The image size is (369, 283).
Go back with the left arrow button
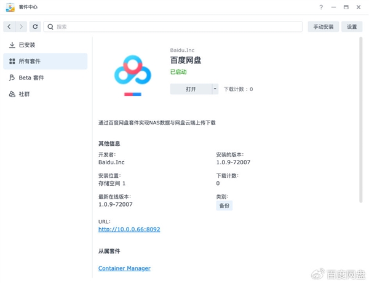coord(9,27)
